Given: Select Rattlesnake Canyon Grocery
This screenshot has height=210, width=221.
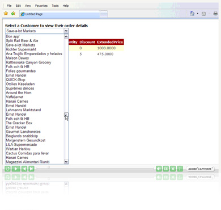Looking at the screenshot, I should tap(28, 62).
